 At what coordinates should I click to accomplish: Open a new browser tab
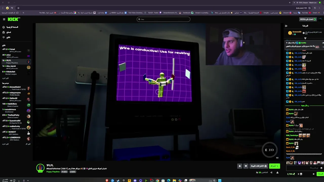coord(290,3)
